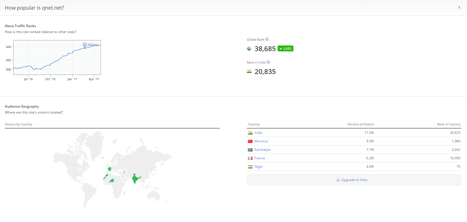Click Morocco on the world map

[x=106, y=177]
